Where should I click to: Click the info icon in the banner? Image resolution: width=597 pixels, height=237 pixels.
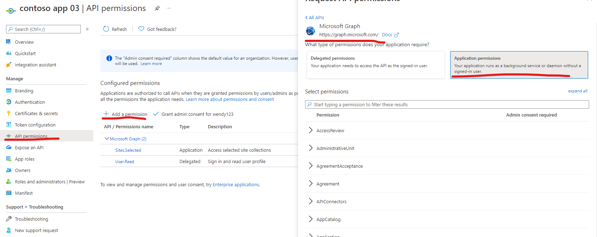(x=109, y=58)
